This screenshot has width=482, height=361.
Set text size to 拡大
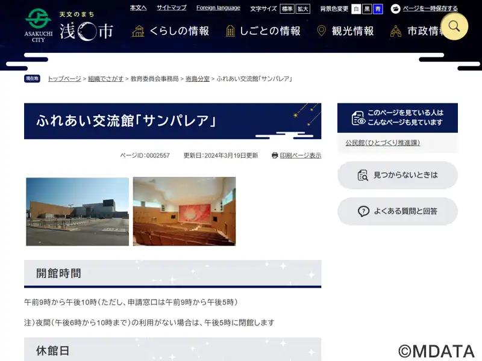coord(303,9)
